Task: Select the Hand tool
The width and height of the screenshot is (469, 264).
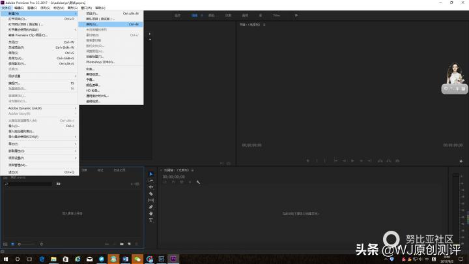Action: [151, 213]
